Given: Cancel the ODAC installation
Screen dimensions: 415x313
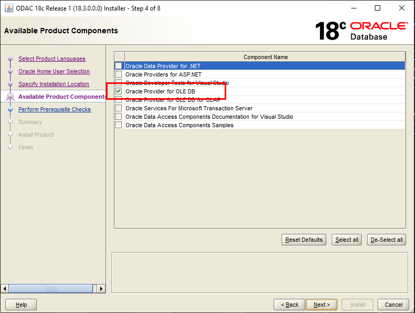Looking at the screenshot, I should click(393, 305).
